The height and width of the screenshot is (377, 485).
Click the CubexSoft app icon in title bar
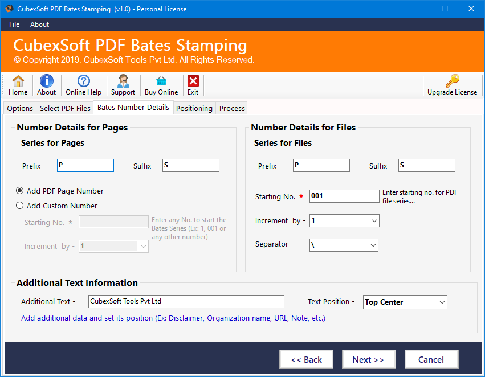(x=9, y=9)
